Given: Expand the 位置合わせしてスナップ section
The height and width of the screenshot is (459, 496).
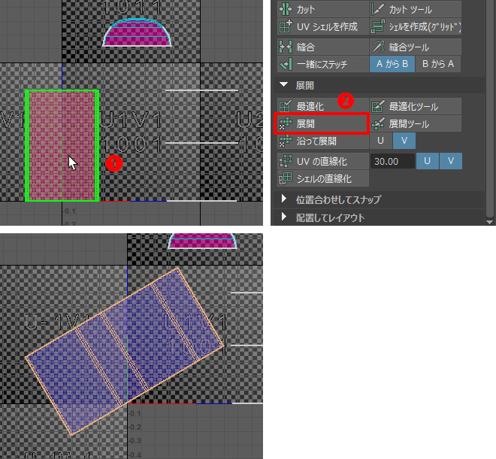Looking at the screenshot, I should coord(284,199).
